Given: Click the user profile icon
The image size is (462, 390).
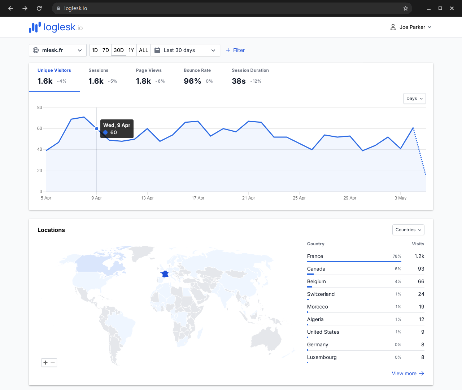Looking at the screenshot, I should [x=393, y=27].
